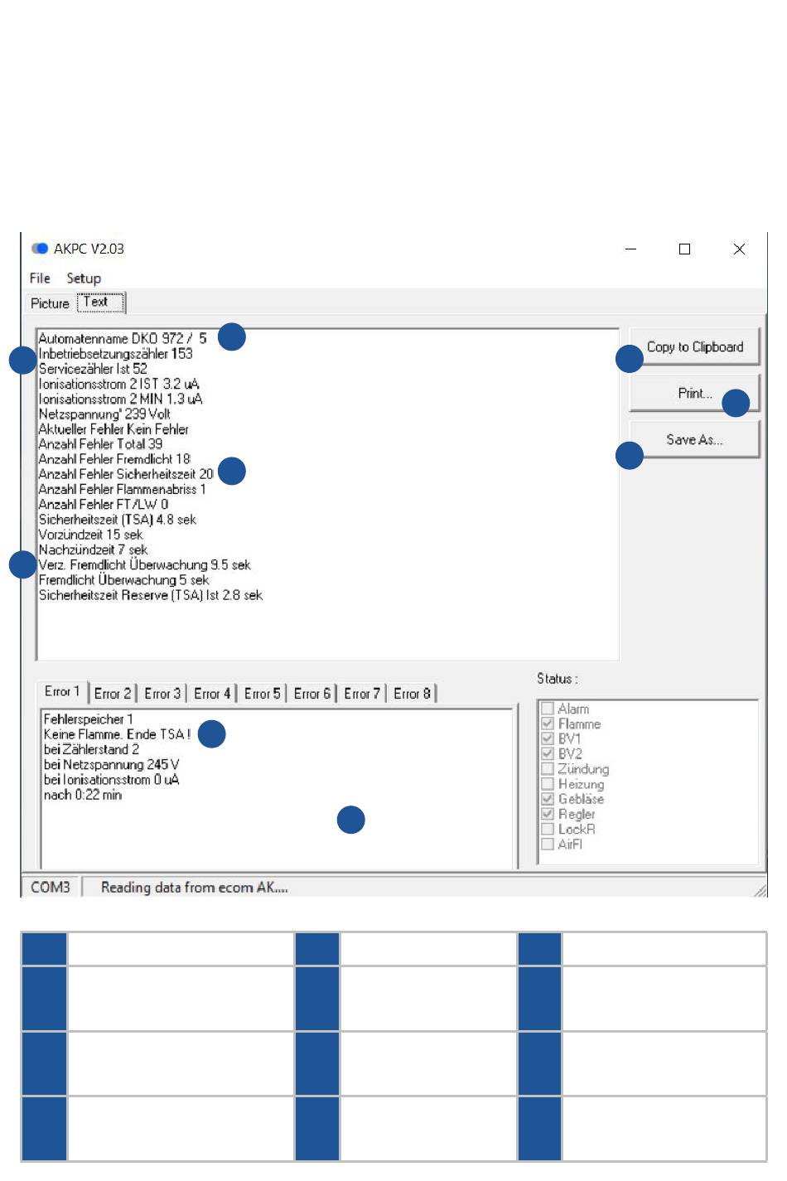Click the line 'Netzspannung 239 Volt'
Viewport: 787px width, 1181px height.
(104, 414)
